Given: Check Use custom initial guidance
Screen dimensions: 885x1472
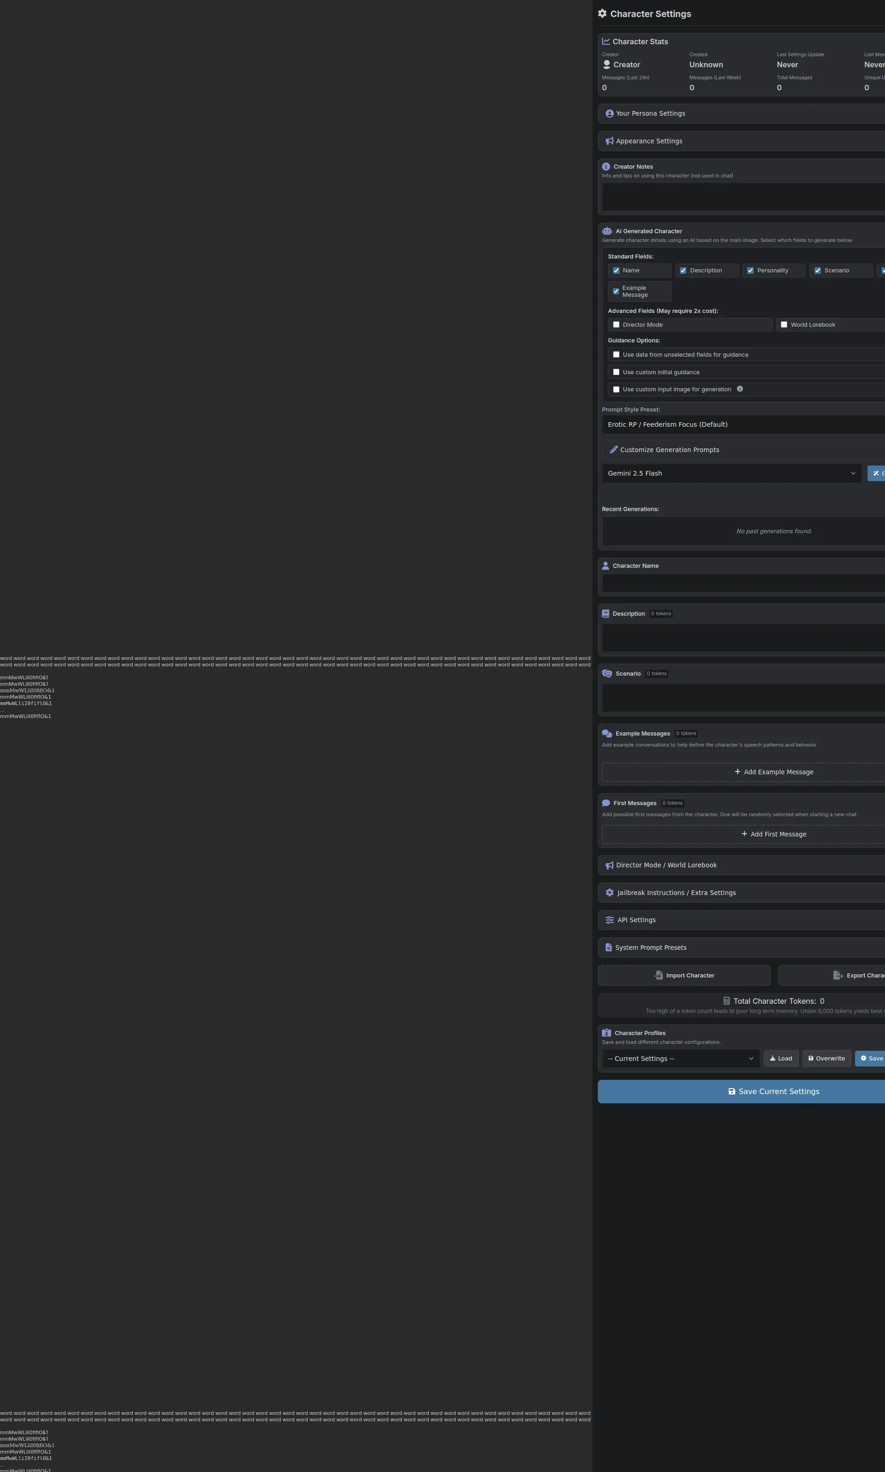Looking at the screenshot, I should coord(616,372).
